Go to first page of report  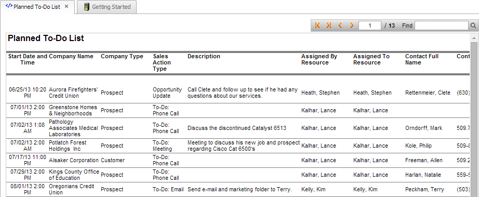pyautogui.click(x=317, y=25)
